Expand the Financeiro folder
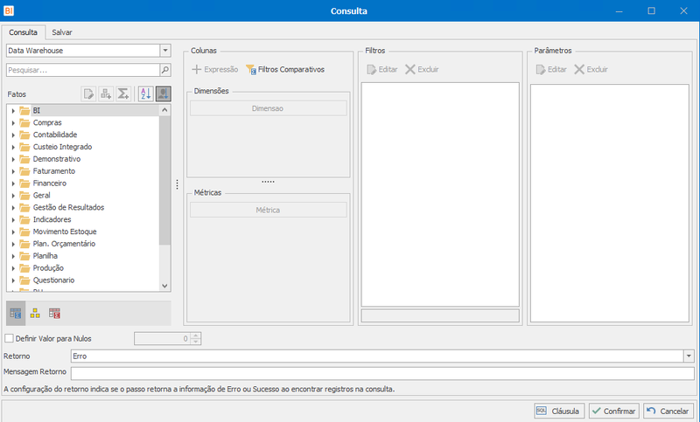700x422 pixels. pos(13,183)
